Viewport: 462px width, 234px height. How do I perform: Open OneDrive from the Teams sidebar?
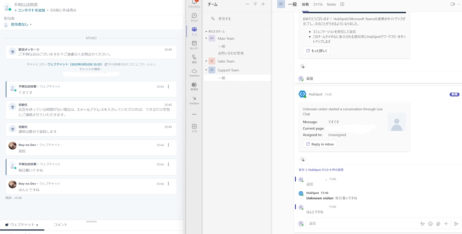[194, 73]
